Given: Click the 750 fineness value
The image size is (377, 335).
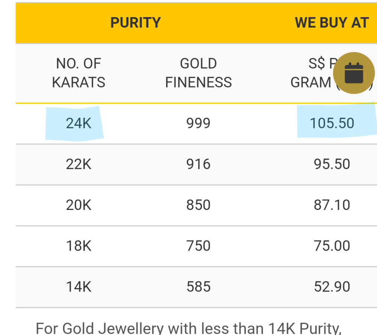Looking at the screenshot, I should (198, 246).
